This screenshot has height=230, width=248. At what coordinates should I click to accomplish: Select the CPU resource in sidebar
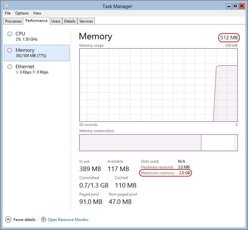(37, 36)
